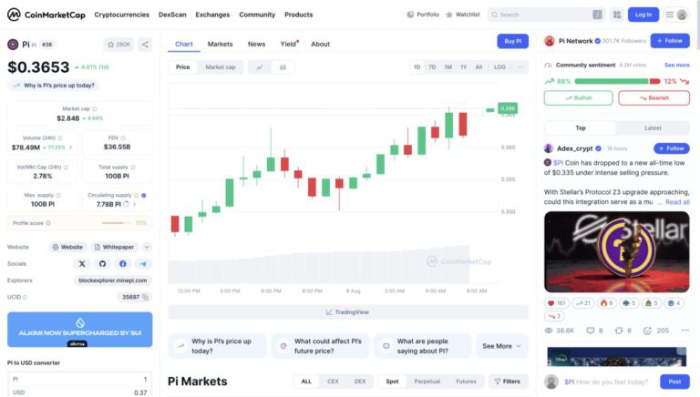Viewport: 700px width, 397px height.
Task: Click the Buy PI button
Action: (512, 41)
